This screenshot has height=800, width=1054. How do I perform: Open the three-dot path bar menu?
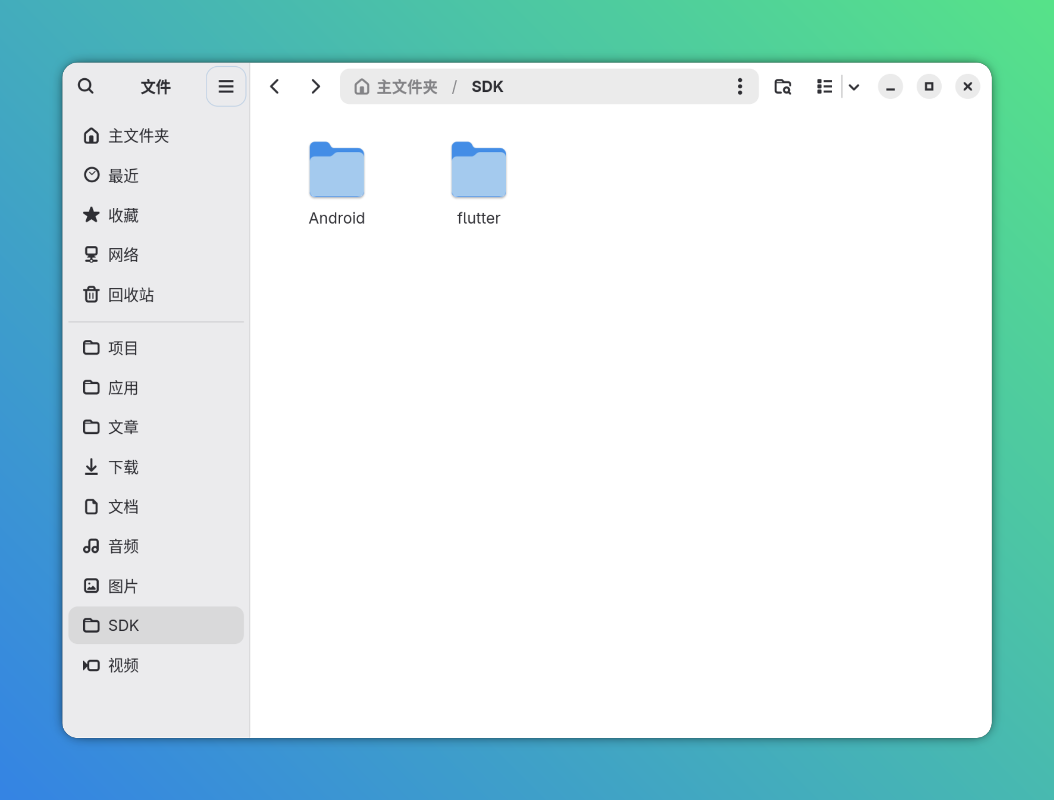coord(740,86)
